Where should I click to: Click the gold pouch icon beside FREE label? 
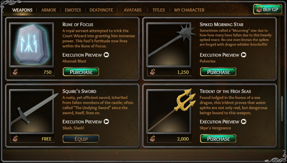(x=15, y=139)
